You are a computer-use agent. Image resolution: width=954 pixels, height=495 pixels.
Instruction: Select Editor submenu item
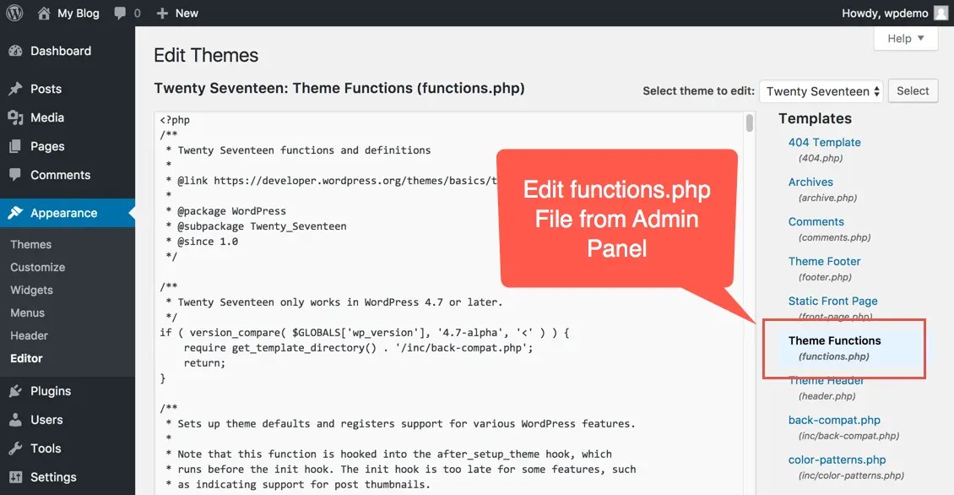pos(26,359)
